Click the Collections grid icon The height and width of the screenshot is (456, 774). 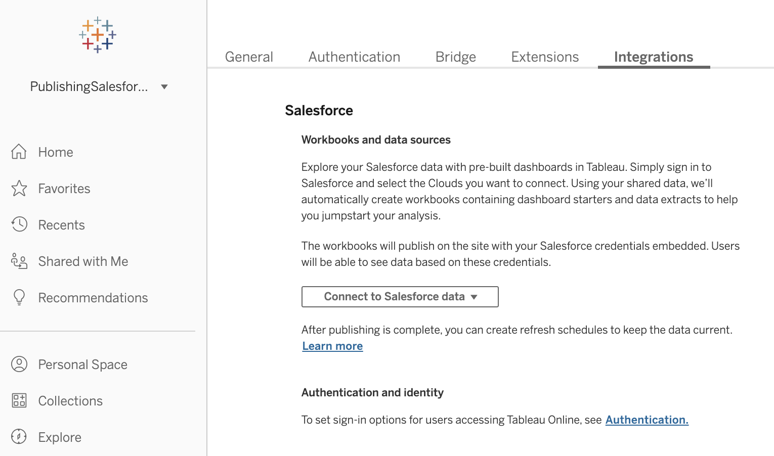(19, 401)
